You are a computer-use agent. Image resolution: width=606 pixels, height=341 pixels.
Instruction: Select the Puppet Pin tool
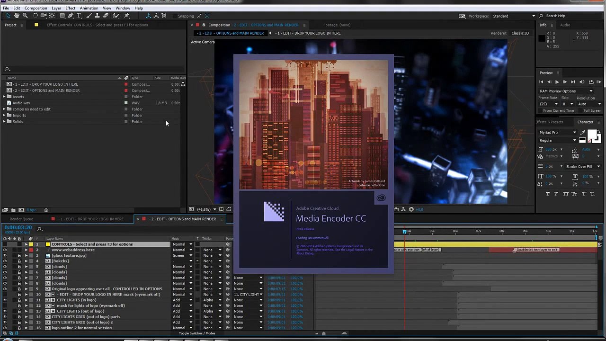click(126, 16)
